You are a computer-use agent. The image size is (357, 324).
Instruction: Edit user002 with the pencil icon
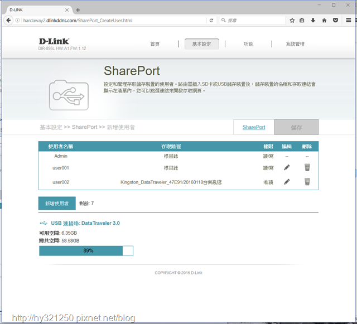coord(287,182)
